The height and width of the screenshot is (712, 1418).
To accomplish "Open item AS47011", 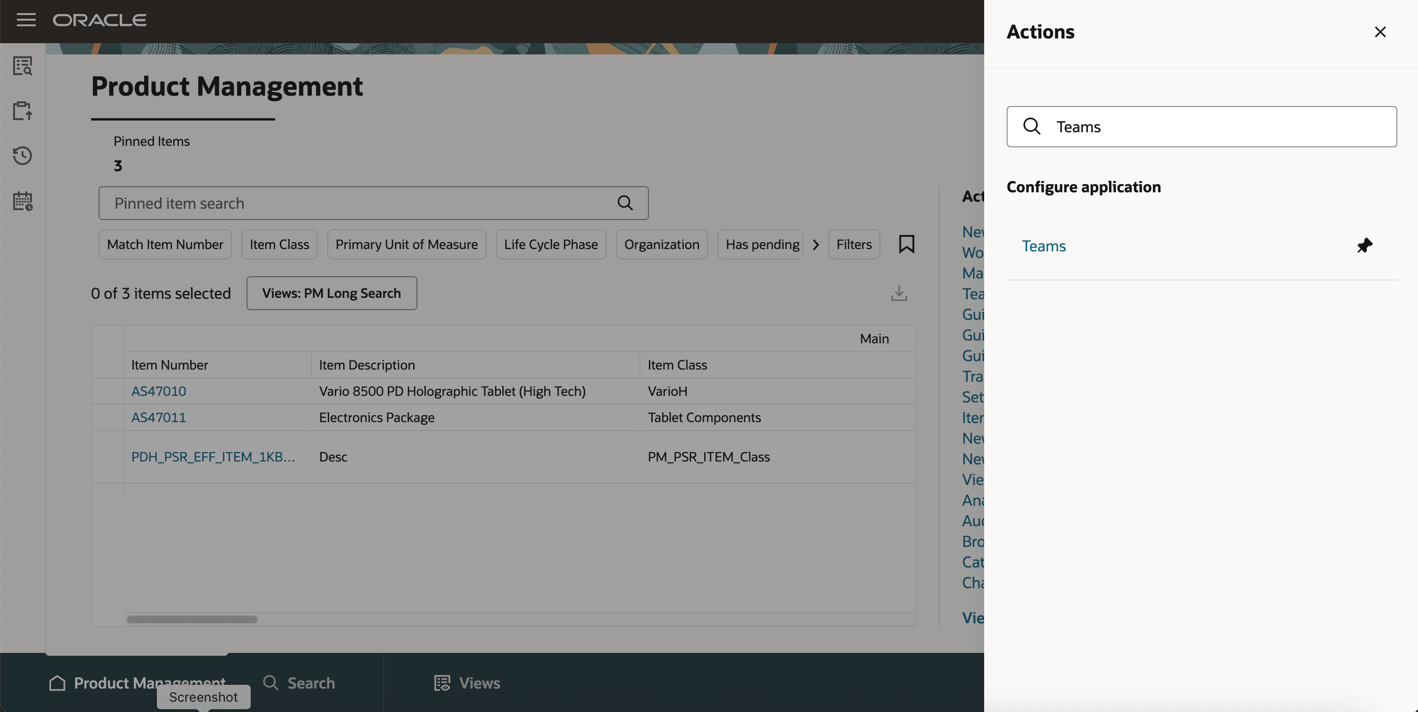I will tap(159, 417).
